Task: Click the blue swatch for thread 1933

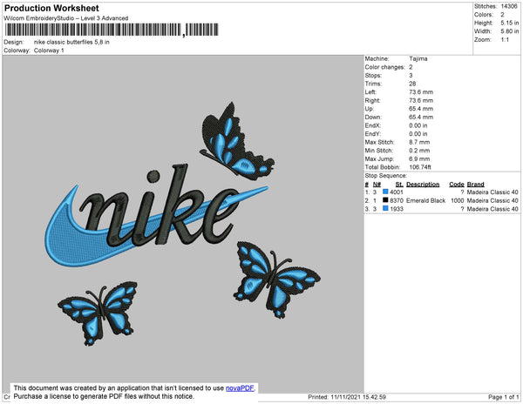Action: pyautogui.click(x=385, y=208)
